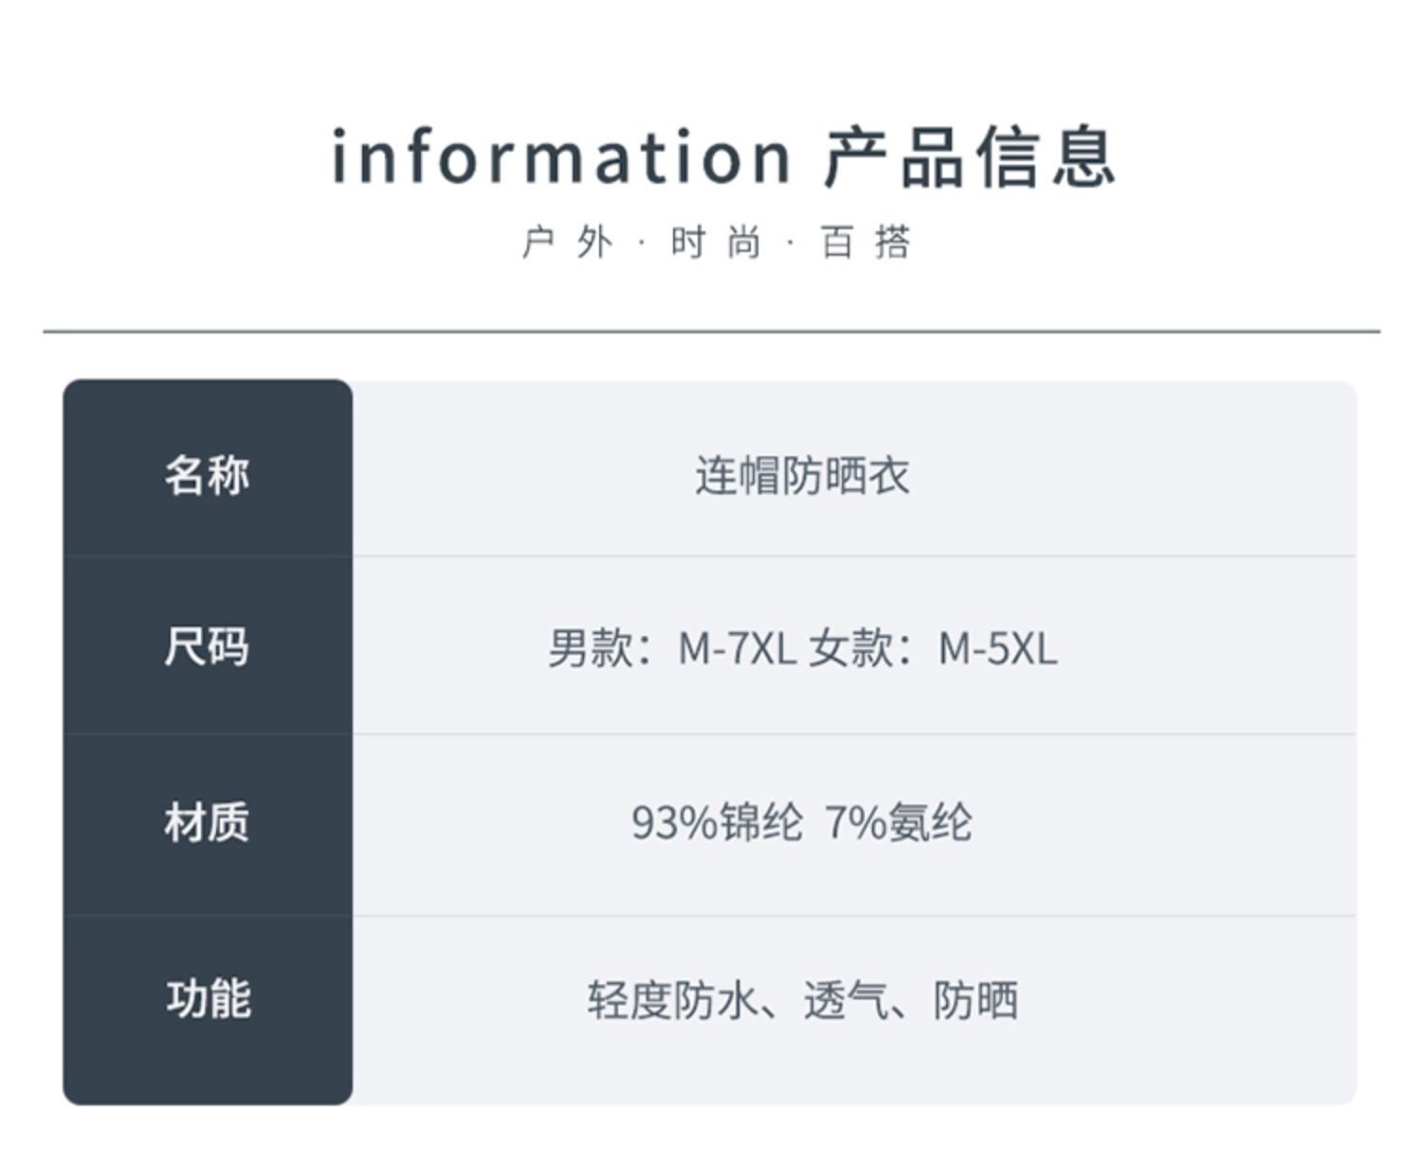
Task: Click the 产品信息 heading text
Action: [969, 156]
